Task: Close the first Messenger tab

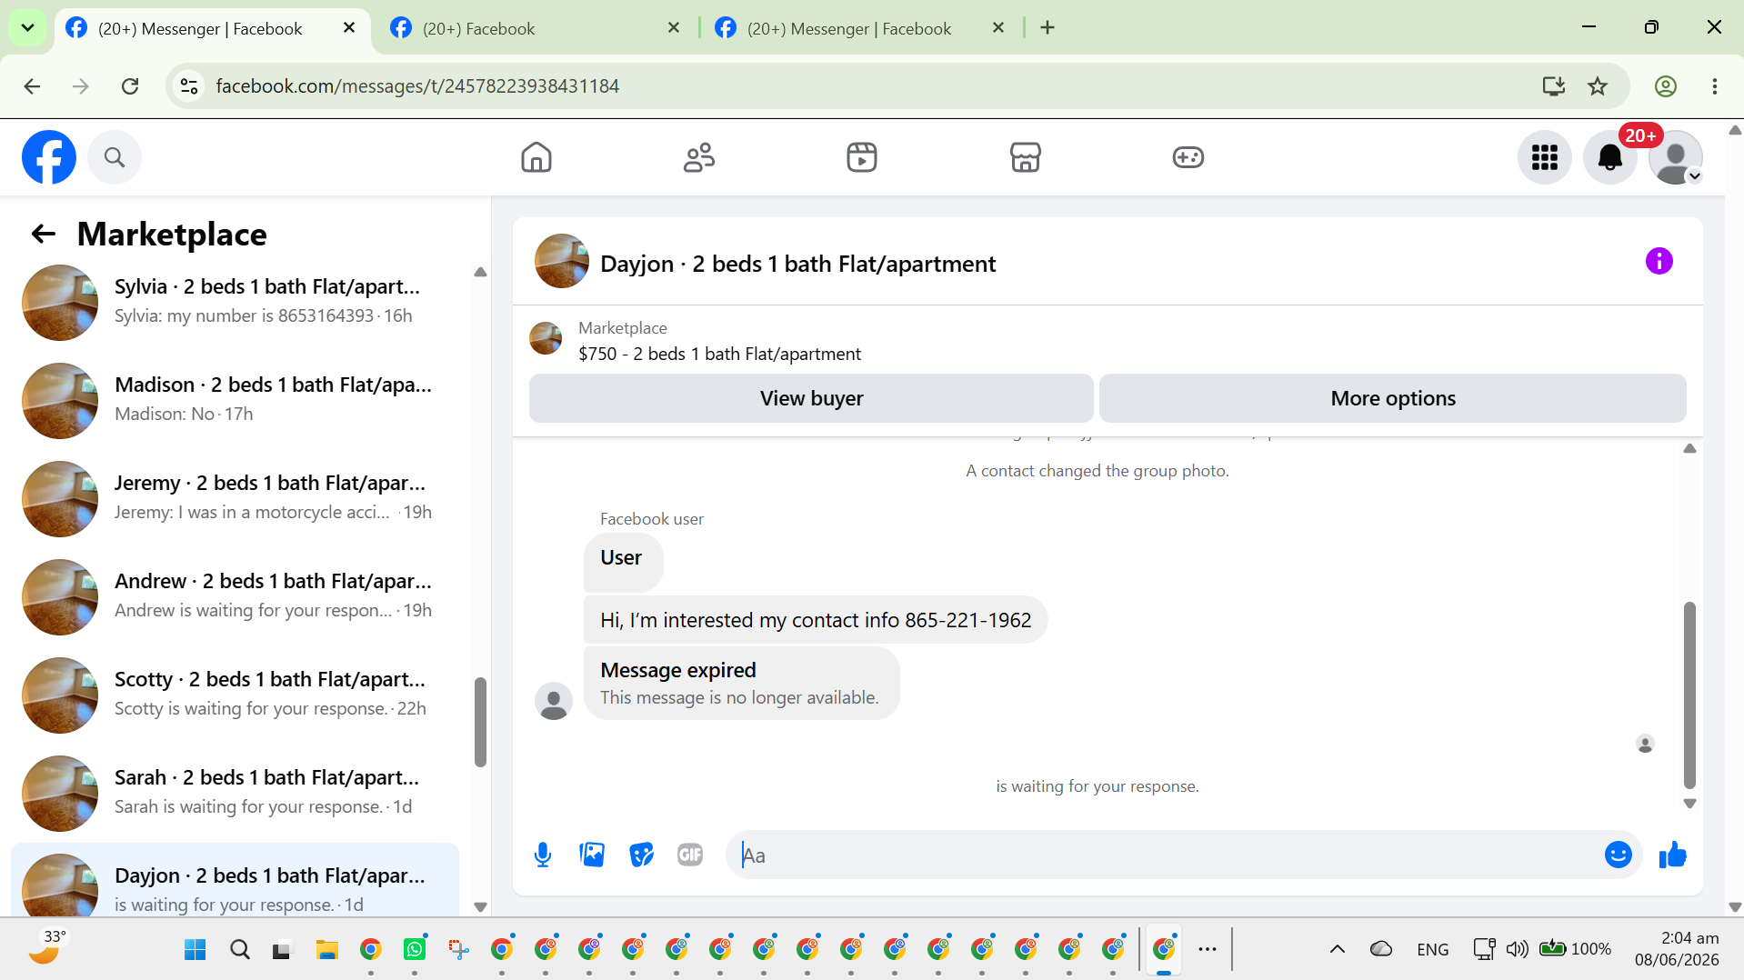Action: tap(349, 28)
